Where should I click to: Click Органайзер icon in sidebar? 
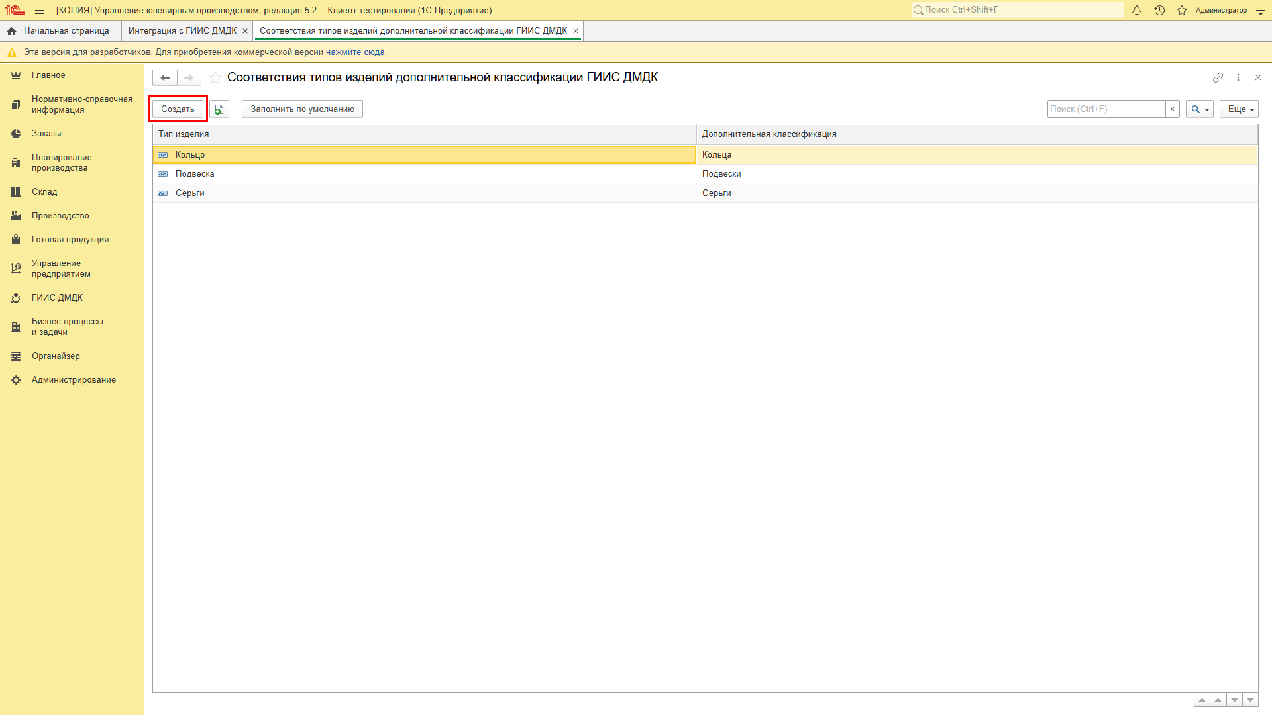coord(16,356)
